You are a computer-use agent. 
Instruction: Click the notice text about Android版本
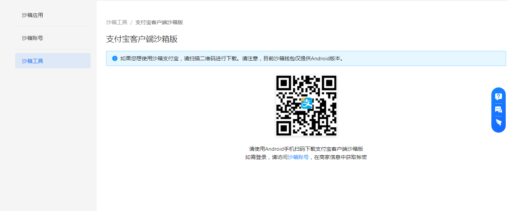pyautogui.click(x=232, y=58)
